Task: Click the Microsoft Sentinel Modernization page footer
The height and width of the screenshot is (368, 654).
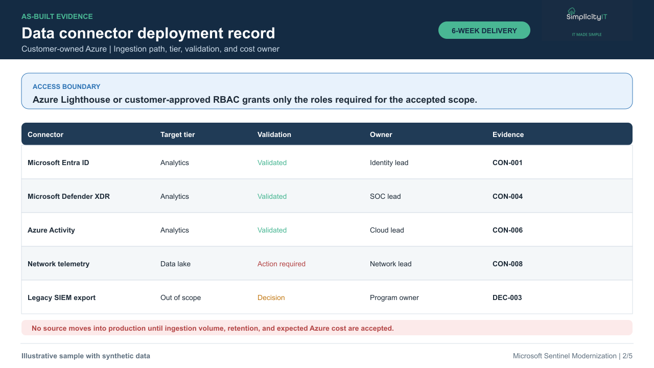Action: 572,356
